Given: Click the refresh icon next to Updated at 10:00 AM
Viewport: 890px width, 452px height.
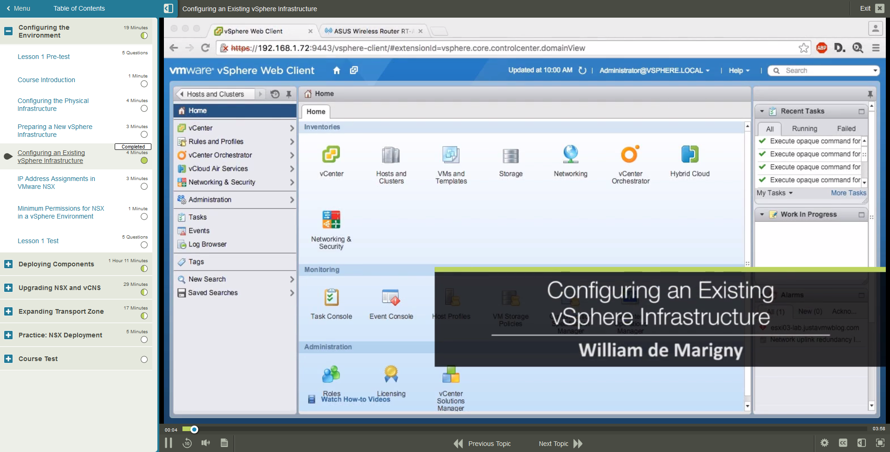Looking at the screenshot, I should coord(583,70).
